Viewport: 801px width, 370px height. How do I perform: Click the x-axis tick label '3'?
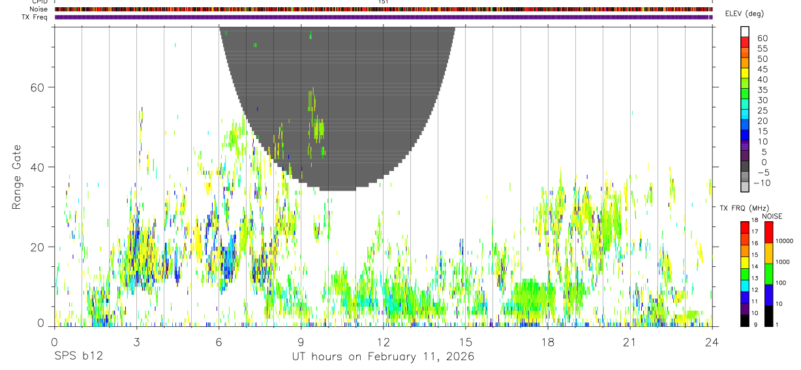tap(136, 341)
